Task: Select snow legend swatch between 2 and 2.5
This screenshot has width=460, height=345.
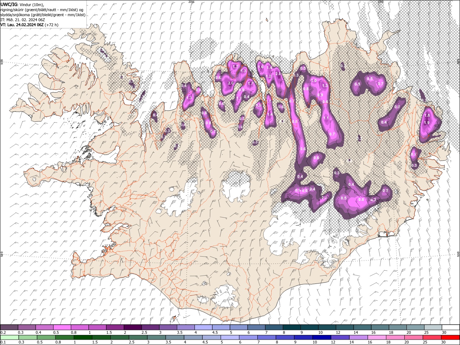Action: [x=133, y=327]
